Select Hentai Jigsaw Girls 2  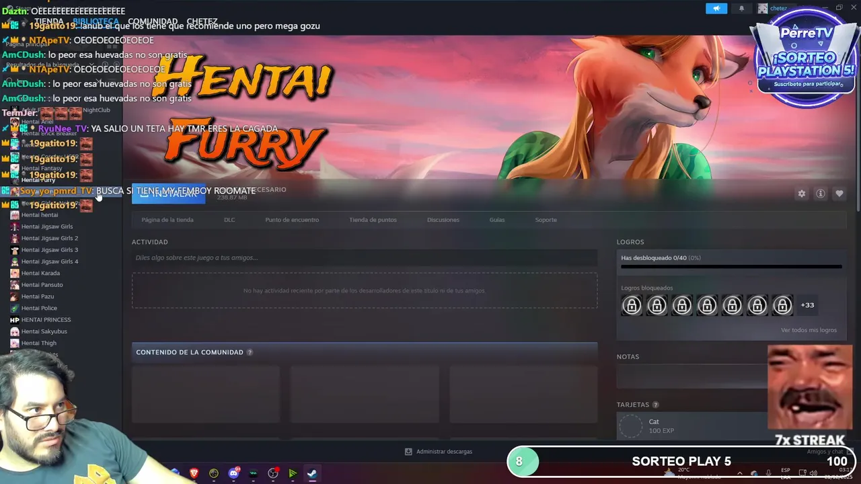coord(50,238)
